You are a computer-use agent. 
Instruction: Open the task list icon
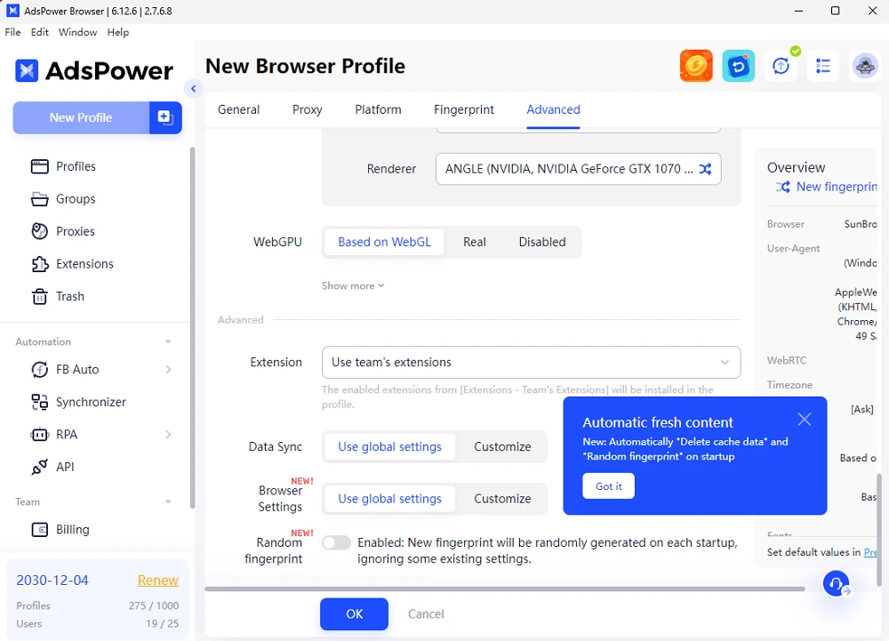click(x=823, y=66)
